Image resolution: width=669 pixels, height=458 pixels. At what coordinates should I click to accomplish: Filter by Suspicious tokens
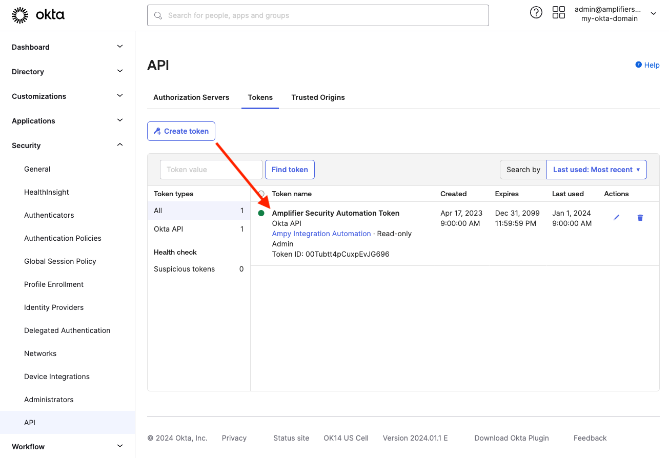click(x=199, y=269)
